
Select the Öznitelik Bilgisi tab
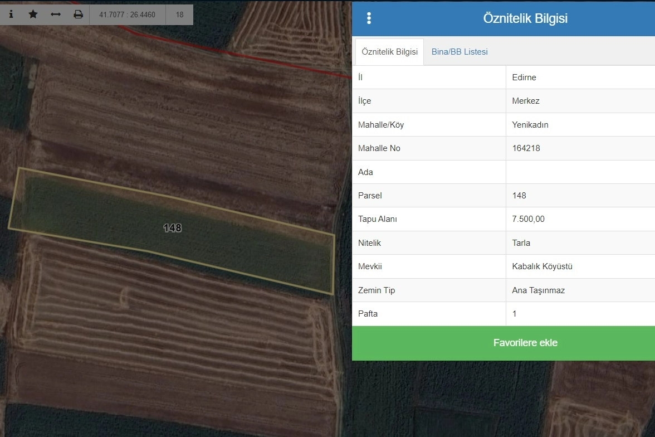(x=389, y=52)
